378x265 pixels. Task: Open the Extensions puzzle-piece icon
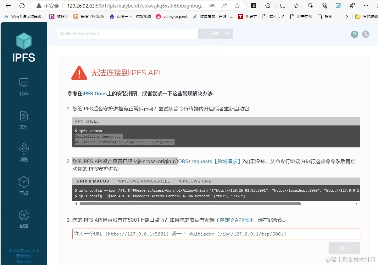[268, 6]
